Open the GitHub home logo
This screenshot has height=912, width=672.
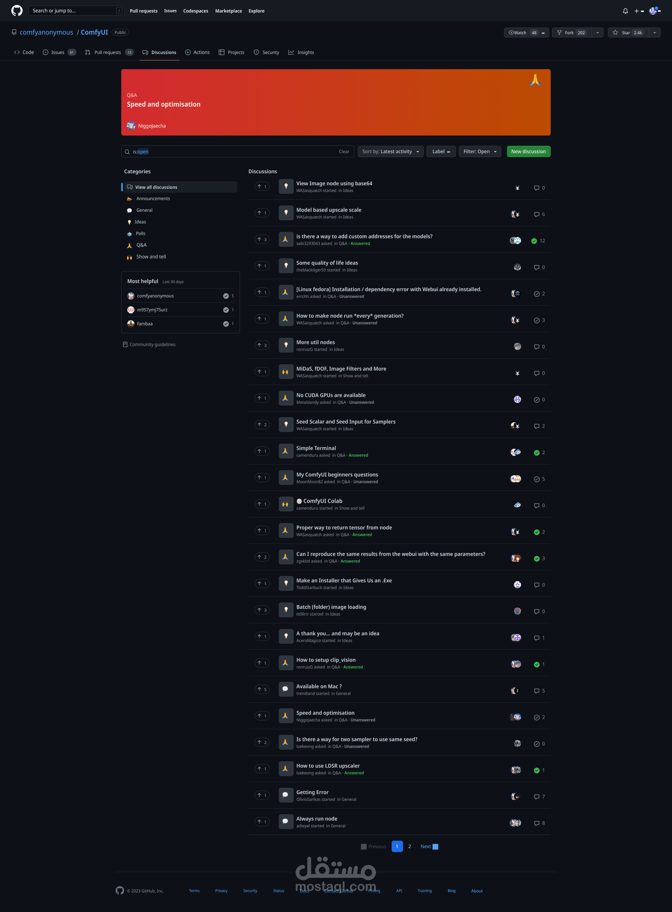coord(17,11)
